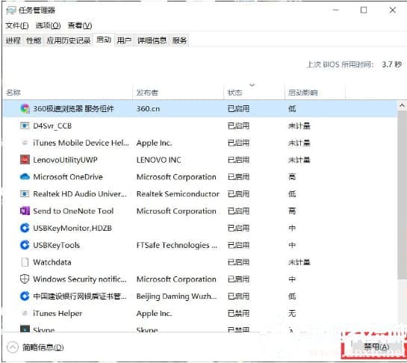Screen dimensions: 407x363
Task: Click the 上次 BIOS 所用时间 label
Action: tap(341, 64)
